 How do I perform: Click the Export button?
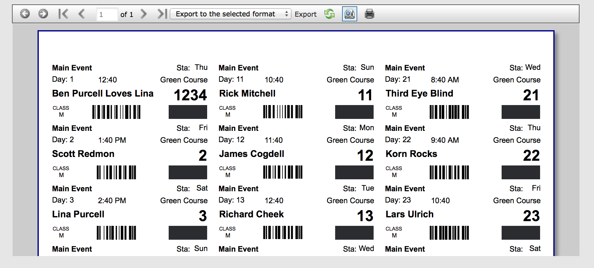click(306, 14)
